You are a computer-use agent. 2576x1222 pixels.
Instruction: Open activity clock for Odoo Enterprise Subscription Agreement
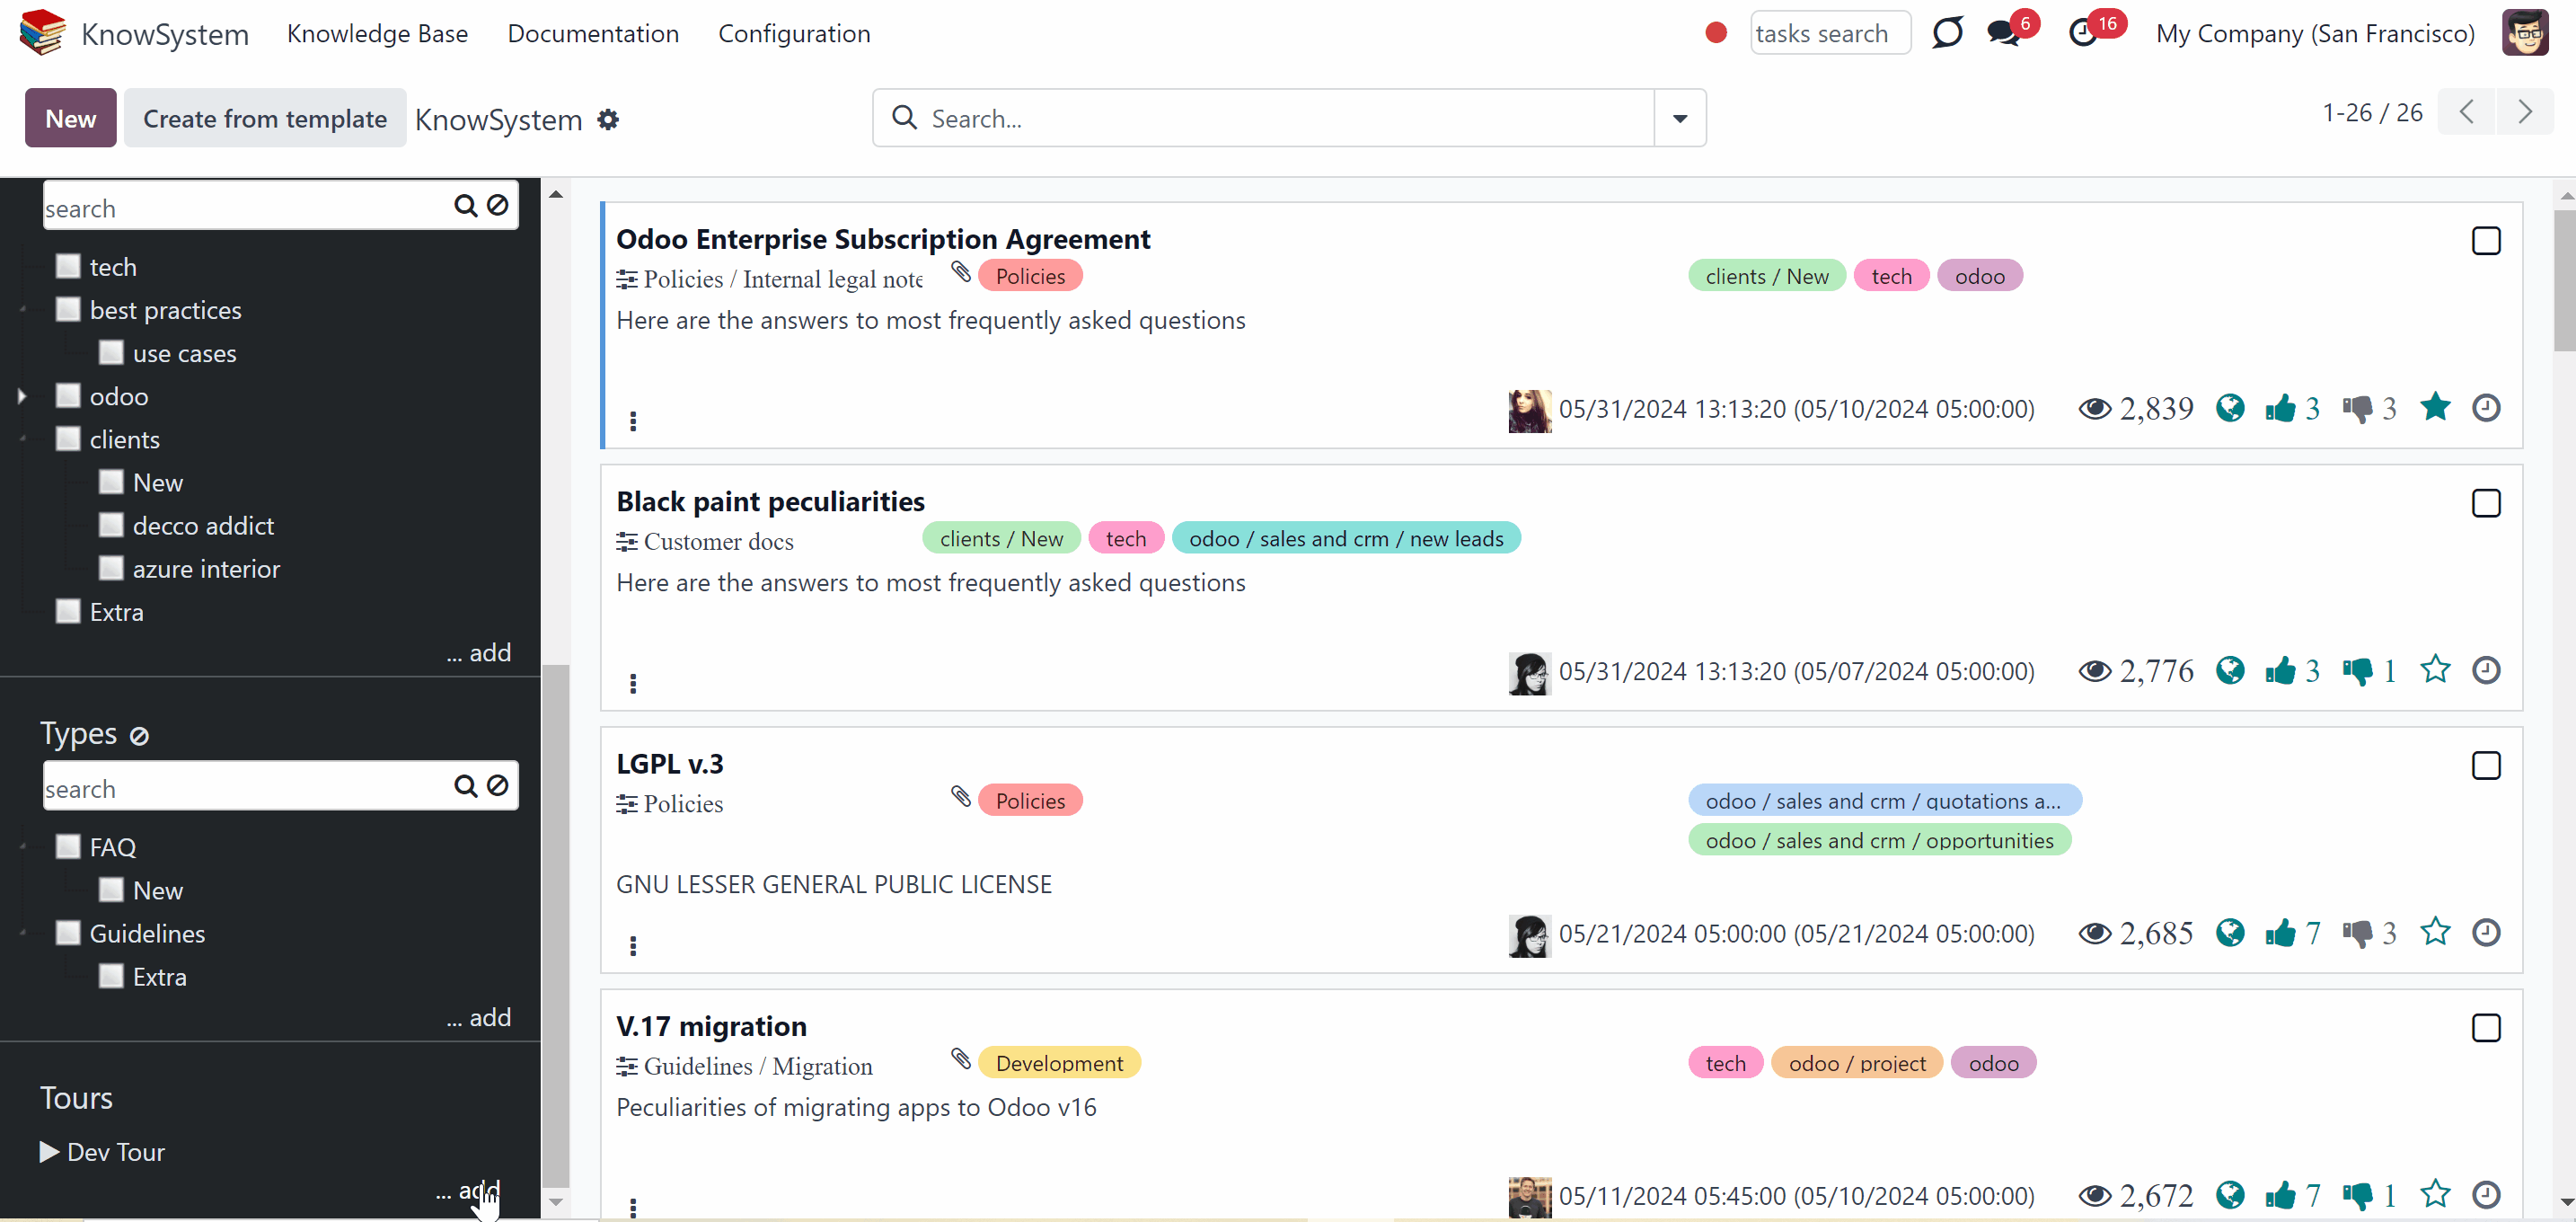tap(2486, 408)
